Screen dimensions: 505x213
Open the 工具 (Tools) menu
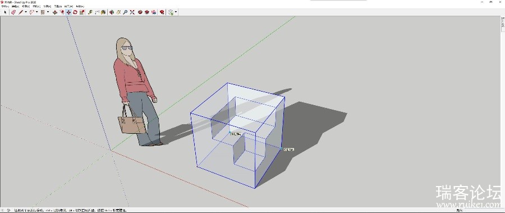point(58,6)
